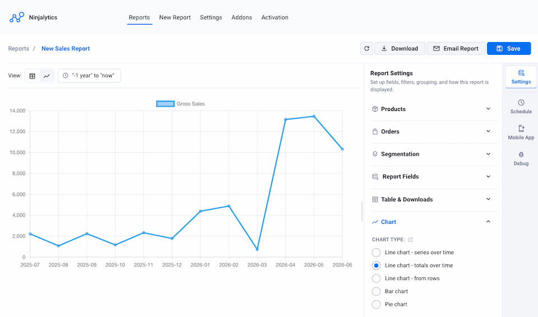Open the Settings sidebar tab
The height and width of the screenshot is (317, 538).
point(521,77)
